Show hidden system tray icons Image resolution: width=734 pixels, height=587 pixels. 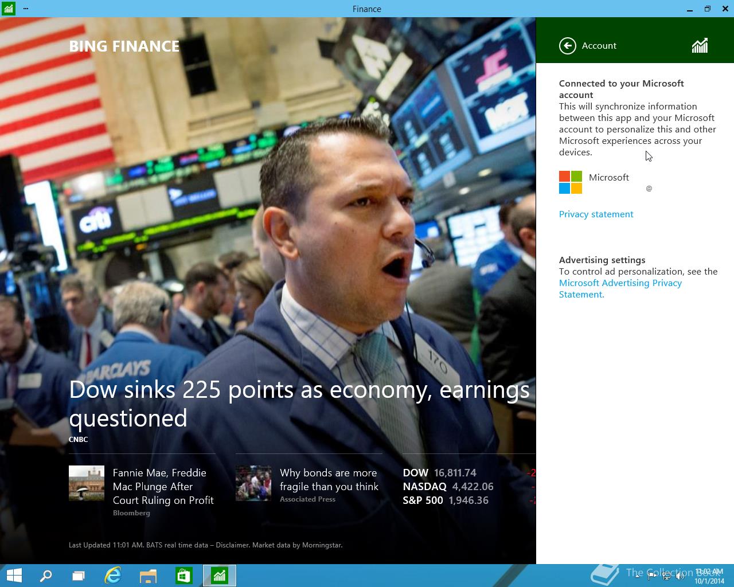(x=638, y=576)
